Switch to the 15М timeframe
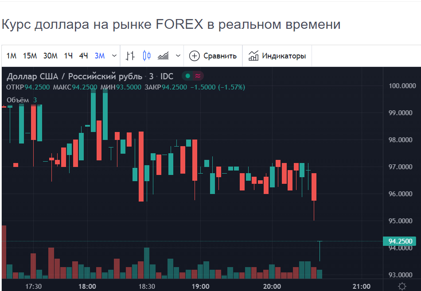Image resolution: width=421 pixels, height=291 pixels. tap(30, 56)
